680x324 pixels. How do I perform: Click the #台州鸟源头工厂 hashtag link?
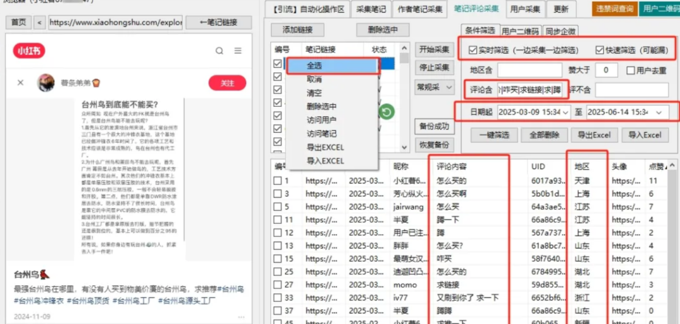coord(186,299)
